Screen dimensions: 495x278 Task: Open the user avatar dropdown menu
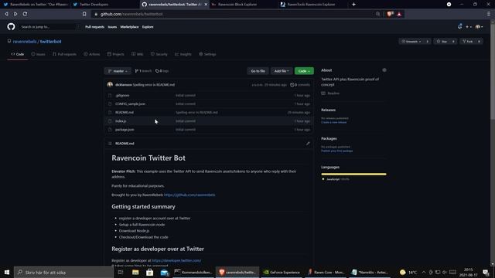479,27
